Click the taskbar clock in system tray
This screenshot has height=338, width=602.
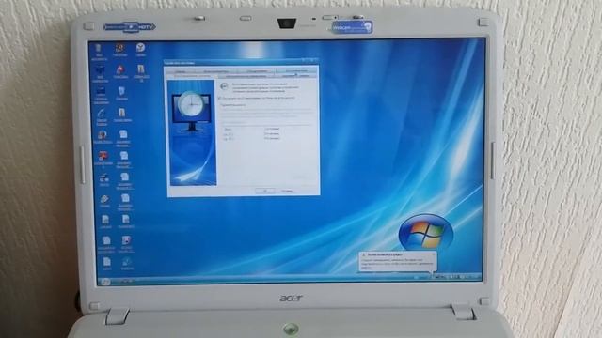tap(474, 277)
